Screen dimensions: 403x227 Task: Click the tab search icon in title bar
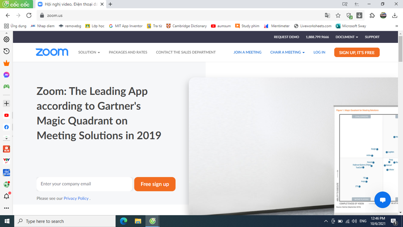345,4
